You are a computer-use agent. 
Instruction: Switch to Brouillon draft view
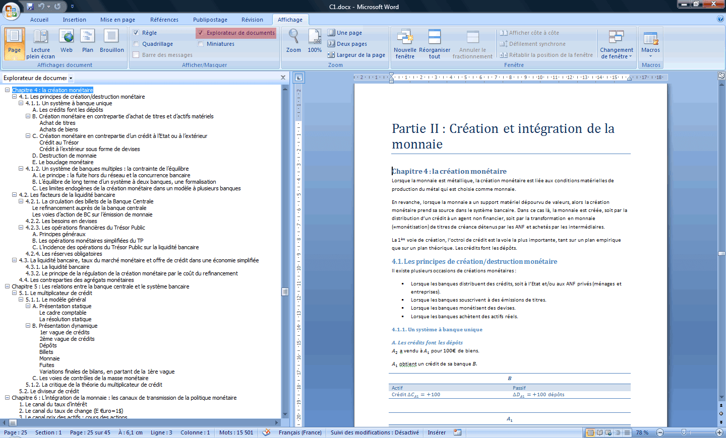point(111,41)
